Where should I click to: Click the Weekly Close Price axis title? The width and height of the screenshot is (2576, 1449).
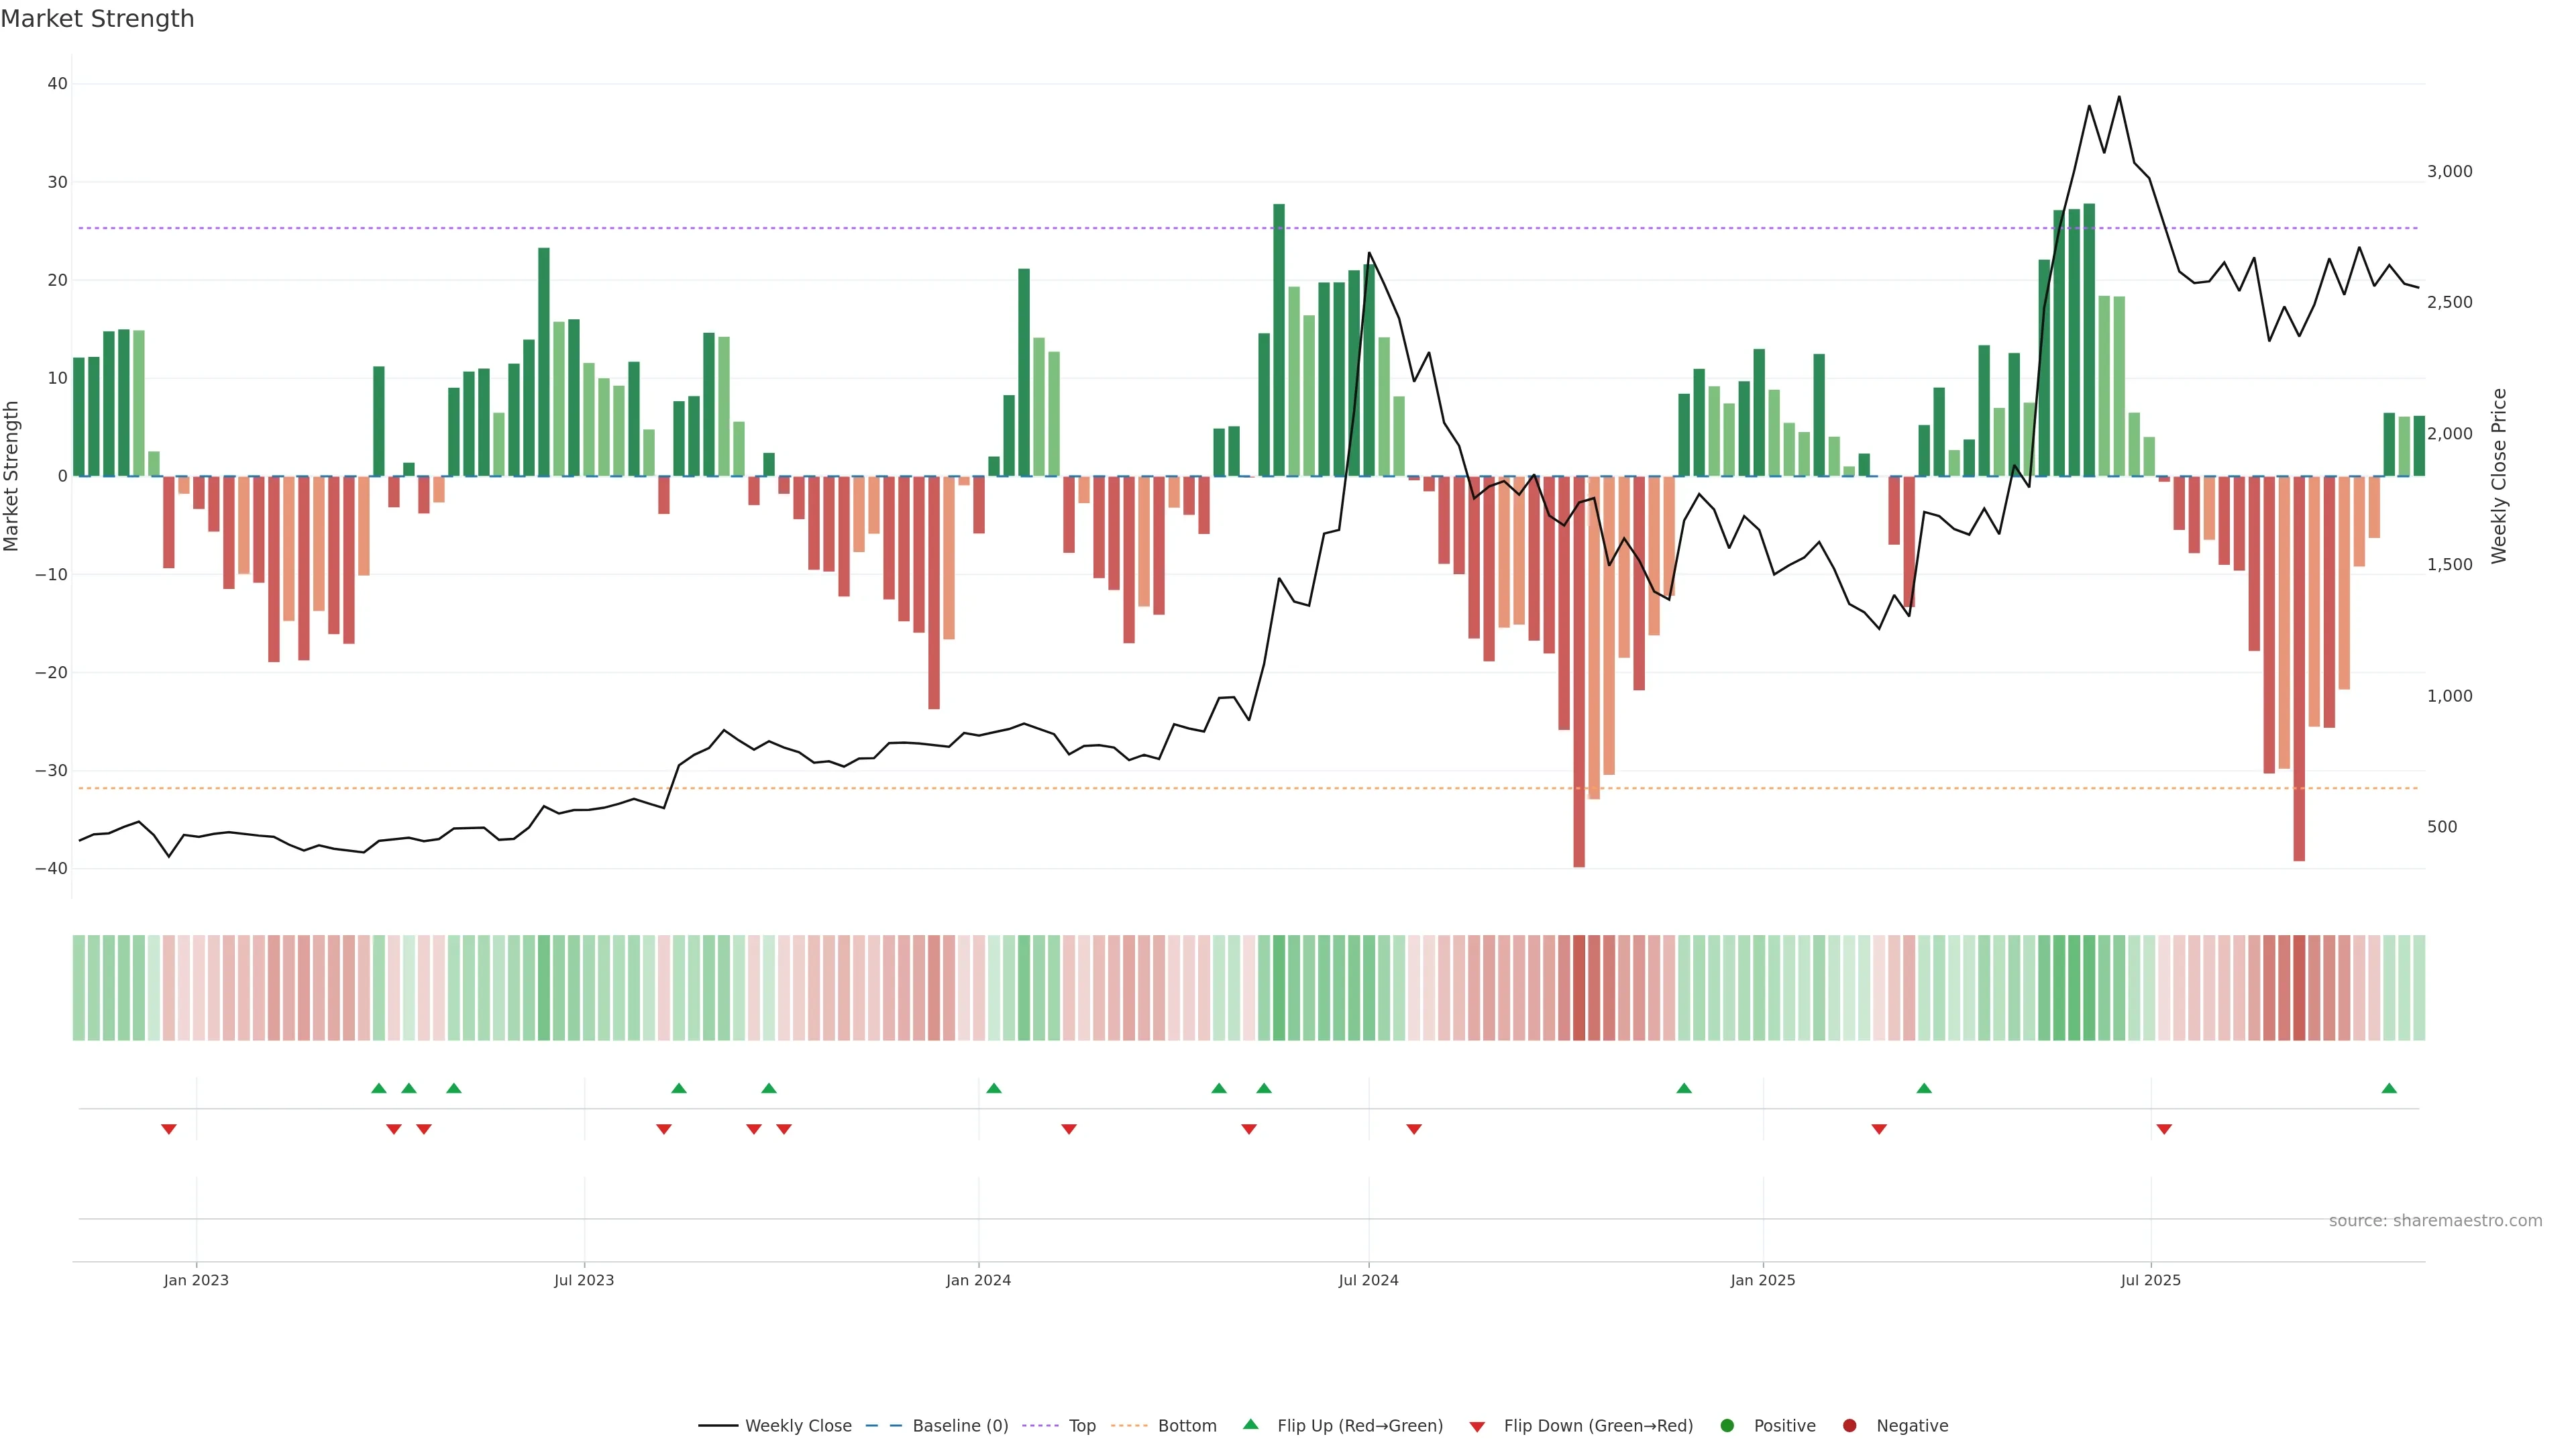2500,476
